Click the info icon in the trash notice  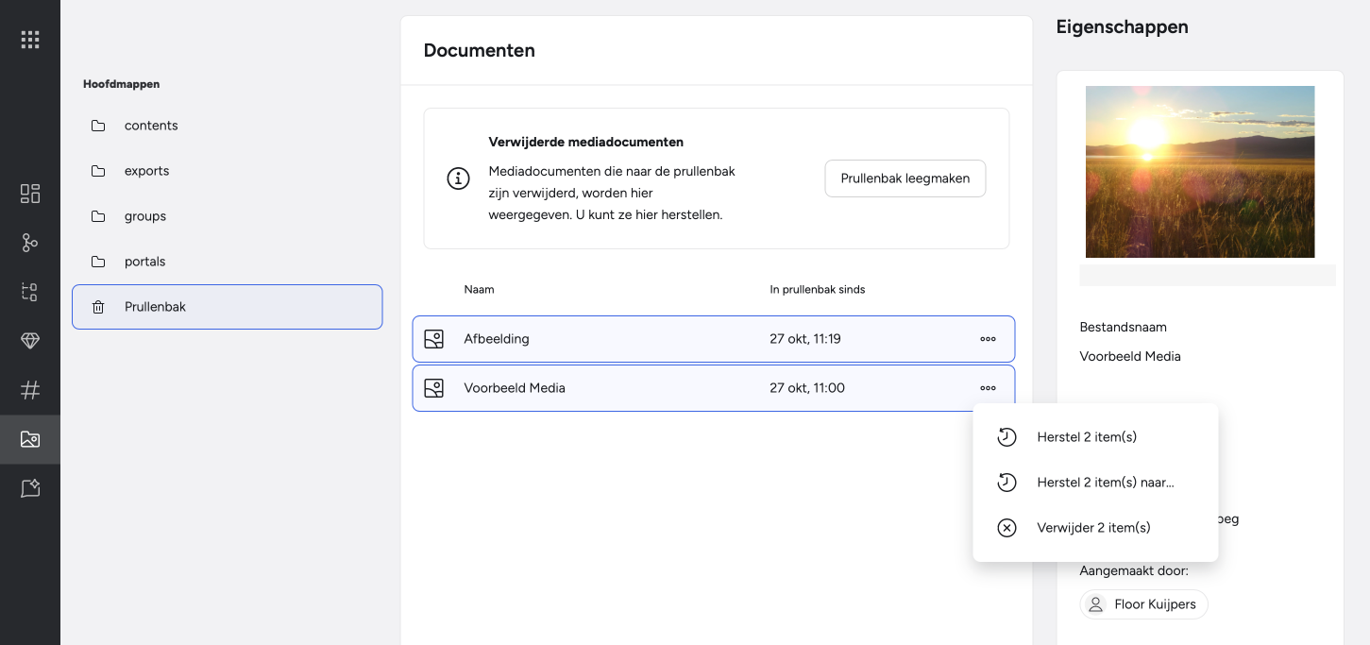pos(458,178)
